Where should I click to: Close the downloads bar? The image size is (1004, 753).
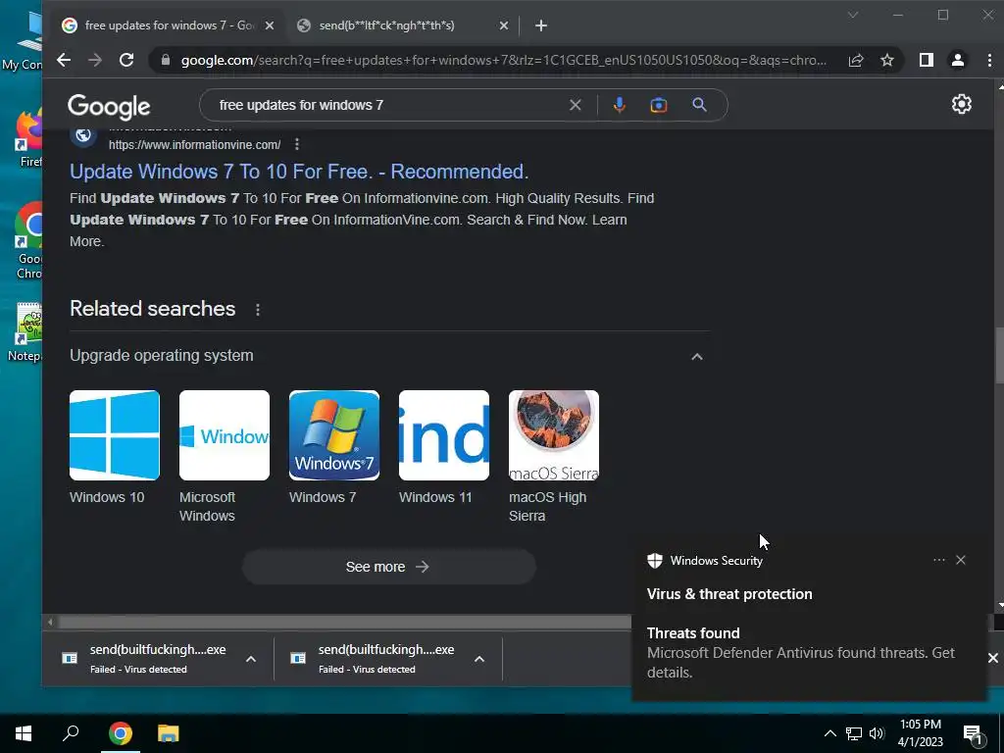992,658
